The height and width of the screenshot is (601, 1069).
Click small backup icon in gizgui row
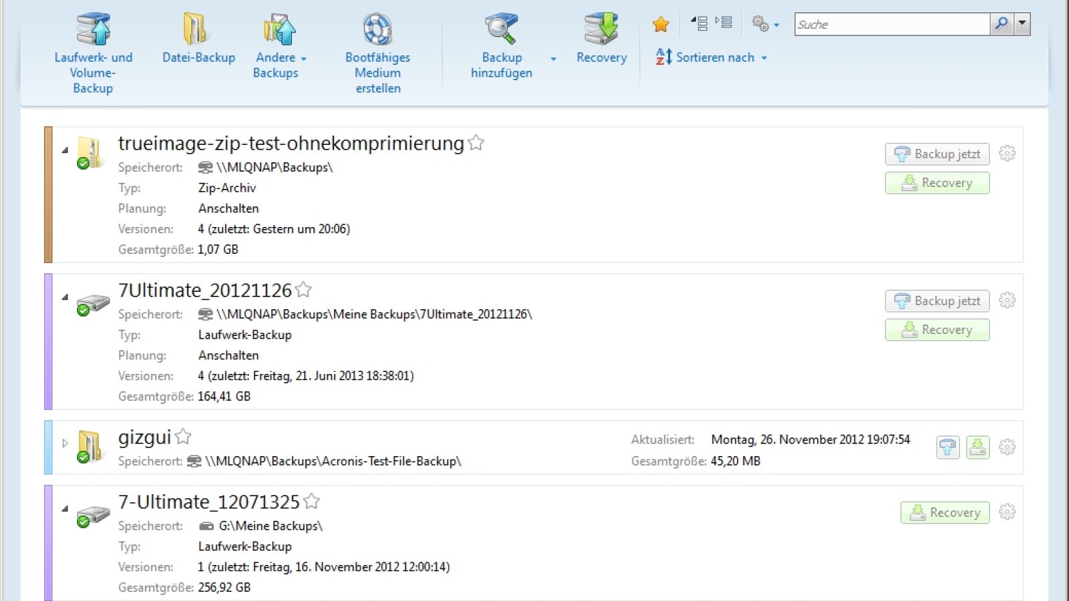point(947,447)
